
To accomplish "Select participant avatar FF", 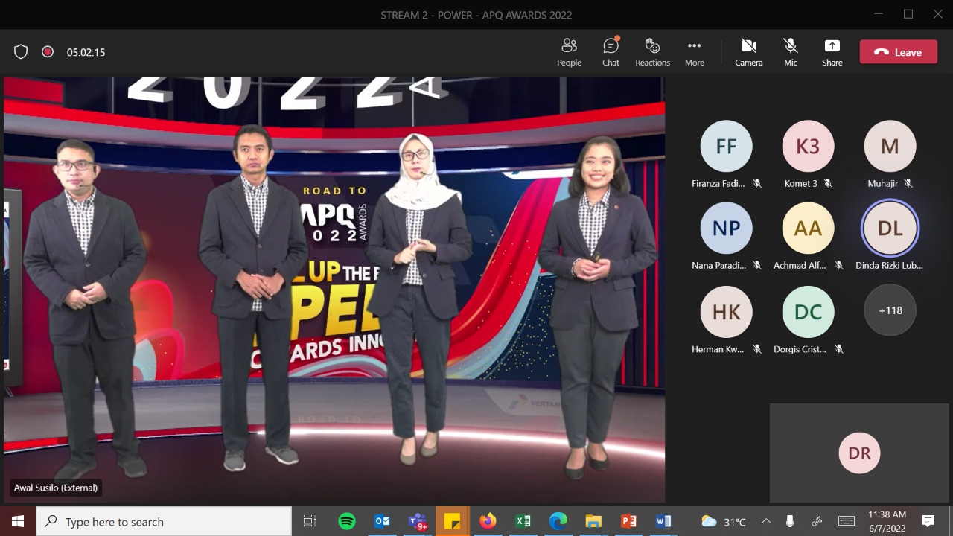I will [726, 146].
